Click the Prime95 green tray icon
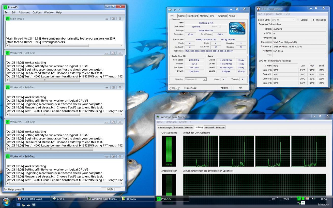Viewport: 333px width, 208px height. click(x=299, y=198)
